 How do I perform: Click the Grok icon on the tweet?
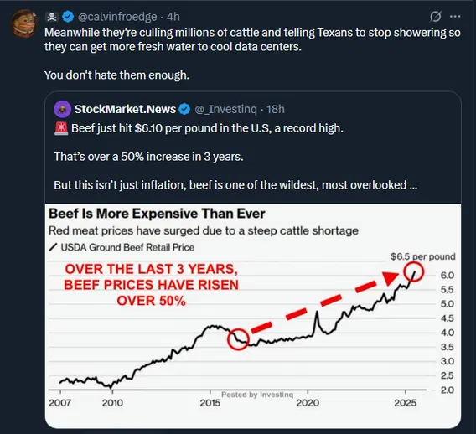point(435,17)
